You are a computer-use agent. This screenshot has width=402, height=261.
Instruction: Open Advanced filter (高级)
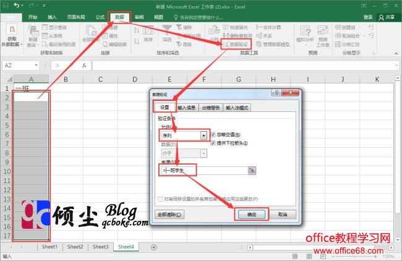(x=184, y=45)
